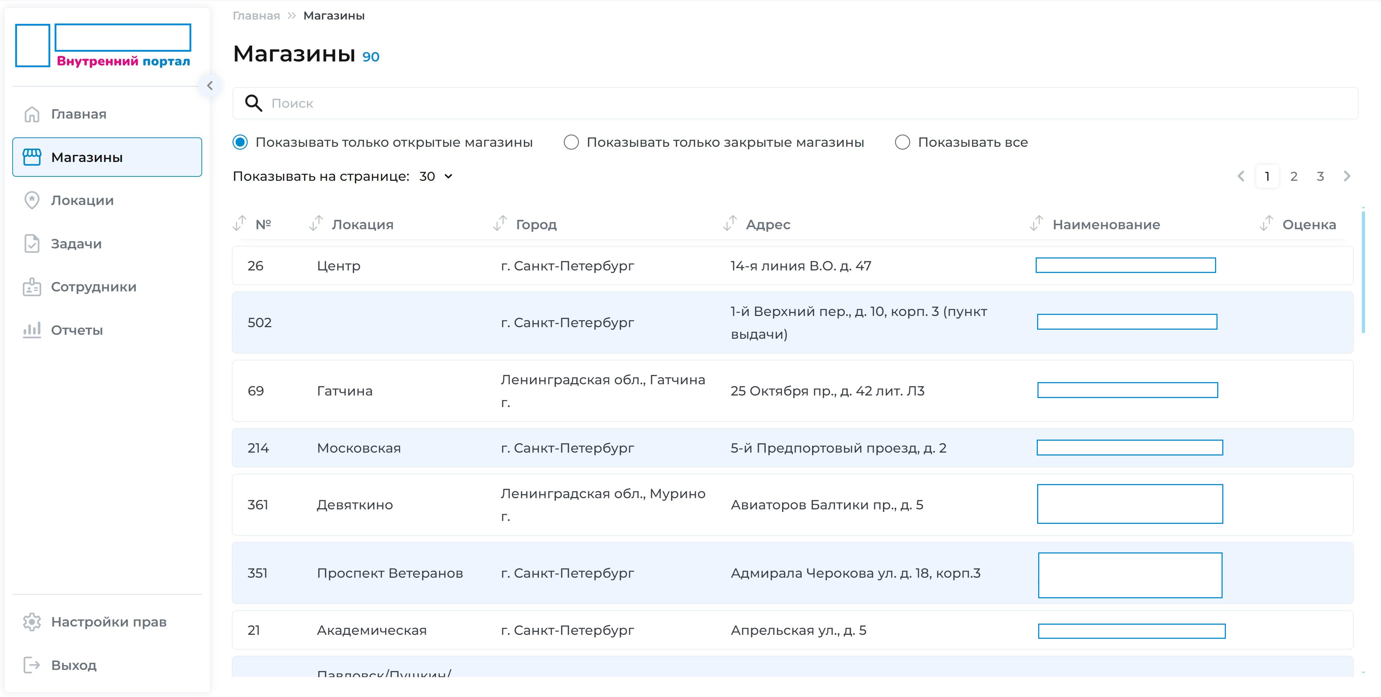Click city 'Ленинградская обл., Мурино г.'
Screen dimensions: 1381x697
(x=603, y=505)
